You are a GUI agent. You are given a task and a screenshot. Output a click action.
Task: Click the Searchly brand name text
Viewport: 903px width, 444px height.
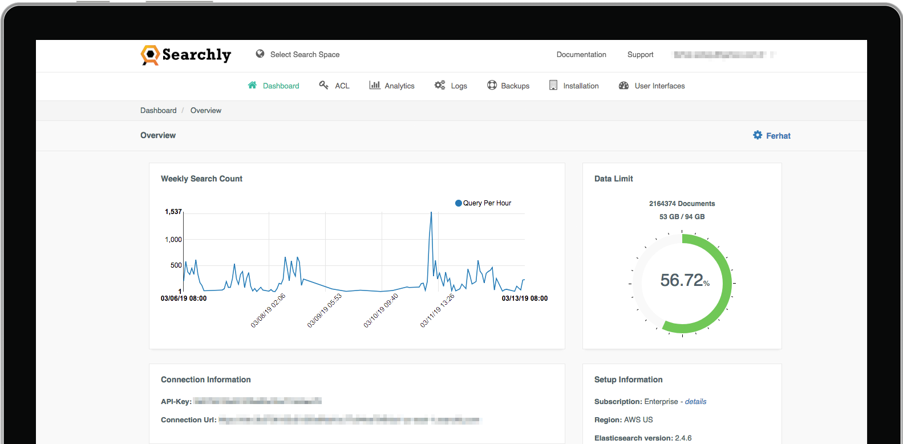pos(197,55)
